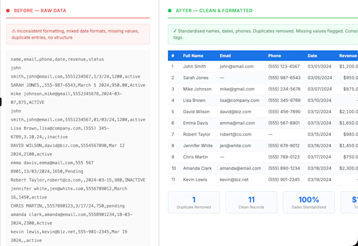Select the (555) 789-0123 phone cell
The width and height of the screenshot is (358, 246).
click(x=284, y=157)
